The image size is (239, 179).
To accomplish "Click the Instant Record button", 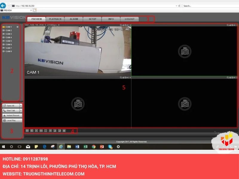I will tap(12, 115).
